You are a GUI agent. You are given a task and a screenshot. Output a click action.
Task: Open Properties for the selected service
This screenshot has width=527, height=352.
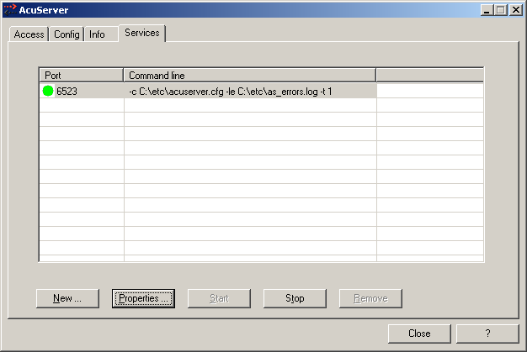(x=143, y=298)
